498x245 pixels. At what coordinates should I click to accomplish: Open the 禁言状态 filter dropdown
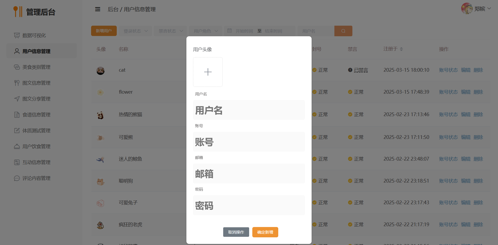point(171,31)
